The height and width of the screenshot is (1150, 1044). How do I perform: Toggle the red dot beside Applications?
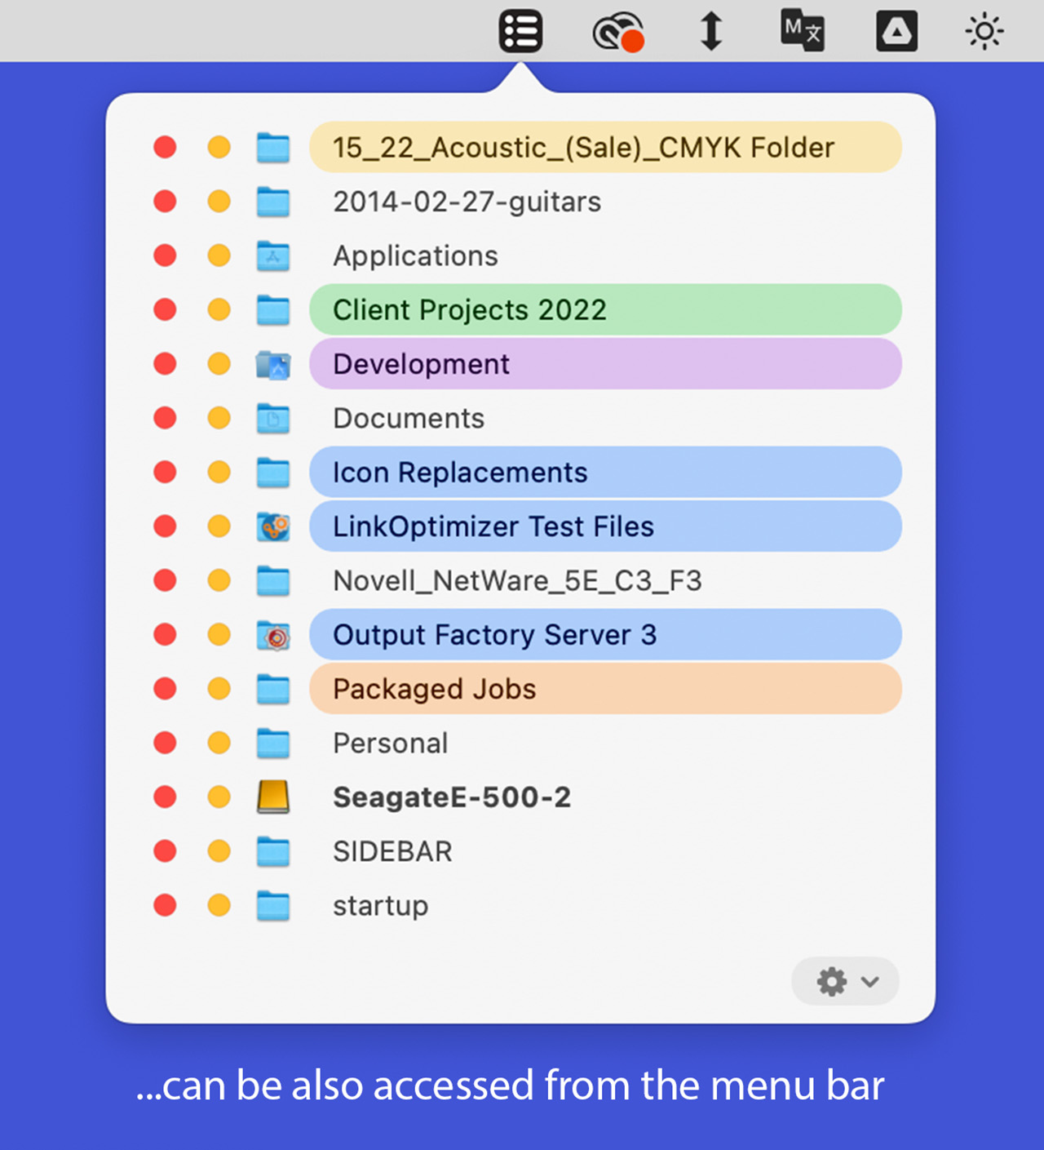coord(166,255)
